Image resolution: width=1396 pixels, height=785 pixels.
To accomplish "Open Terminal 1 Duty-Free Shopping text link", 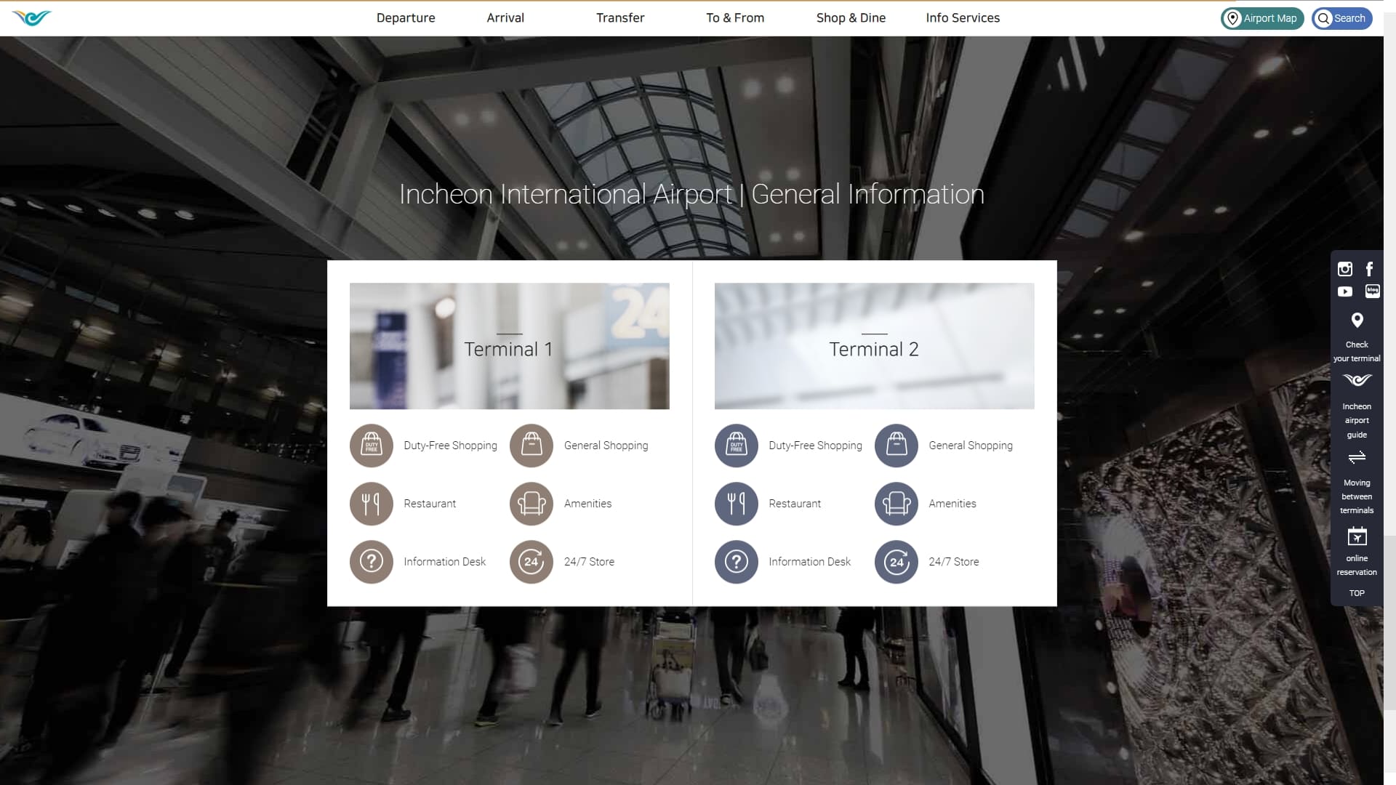I will point(450,446).
